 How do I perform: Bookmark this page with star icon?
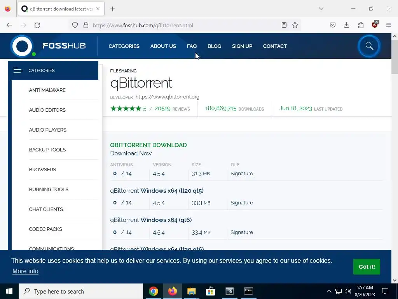point(295,25)
